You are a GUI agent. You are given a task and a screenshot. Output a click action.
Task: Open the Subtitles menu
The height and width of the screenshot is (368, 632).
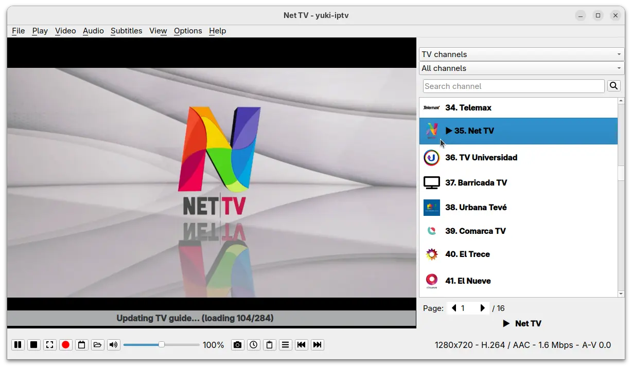tap(126, 31)
